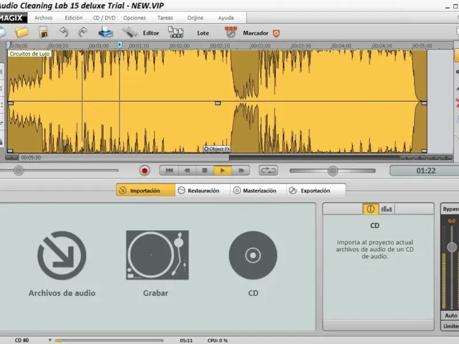Click the right-arrow button beside the timeline scrollbar
Image resolution: width=459 pixels, height=344 pixels.
click(x=406, y=157)
